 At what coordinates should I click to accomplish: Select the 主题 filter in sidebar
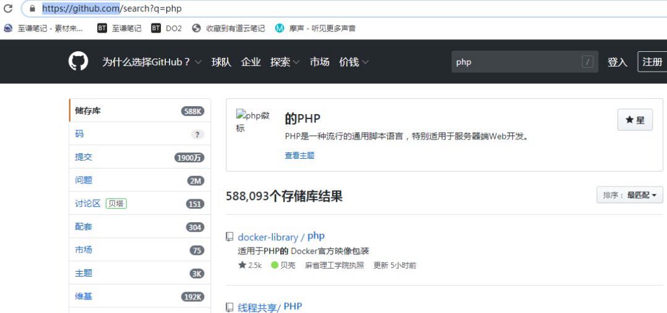pos(140,273)
